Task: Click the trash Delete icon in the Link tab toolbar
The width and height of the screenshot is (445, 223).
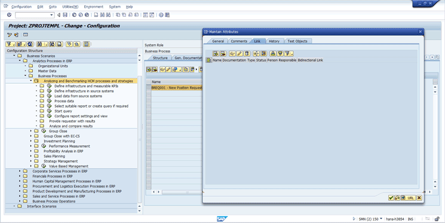Action: point(247,53)
